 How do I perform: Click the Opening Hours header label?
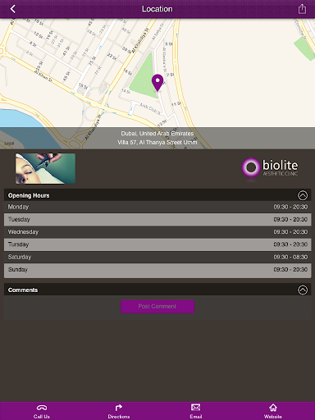click(29, 195)
